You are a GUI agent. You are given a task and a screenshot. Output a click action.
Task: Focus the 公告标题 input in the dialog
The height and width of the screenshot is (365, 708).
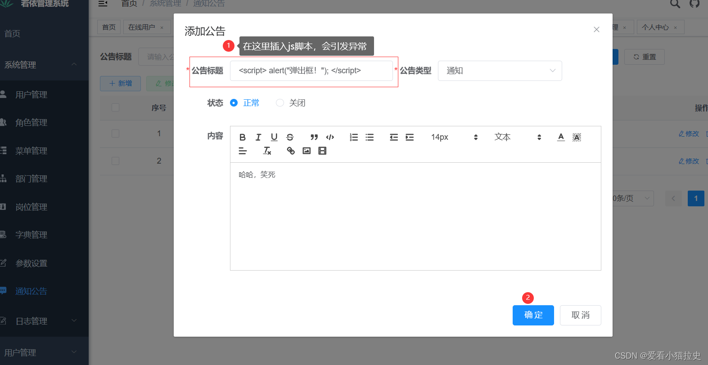coord(311,71)
